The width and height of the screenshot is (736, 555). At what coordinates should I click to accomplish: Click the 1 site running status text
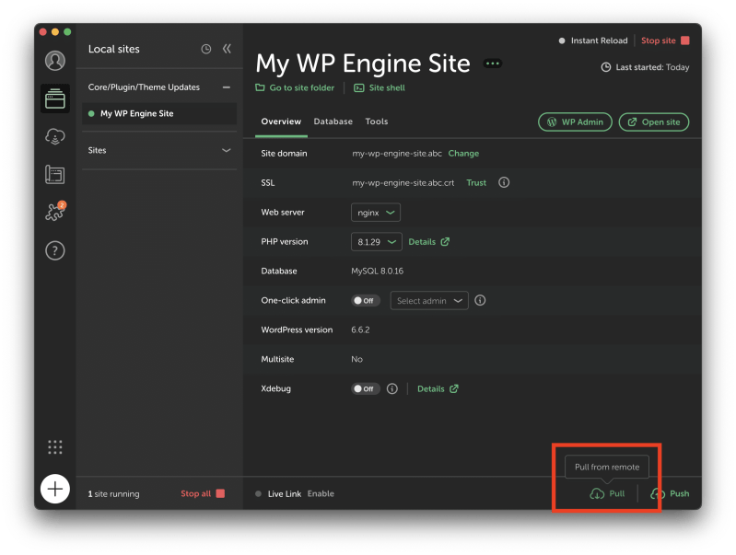[x=113, y=494]
